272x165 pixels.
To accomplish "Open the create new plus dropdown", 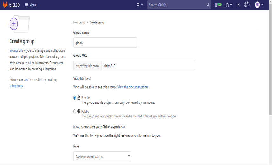I will tap(140, 5).
